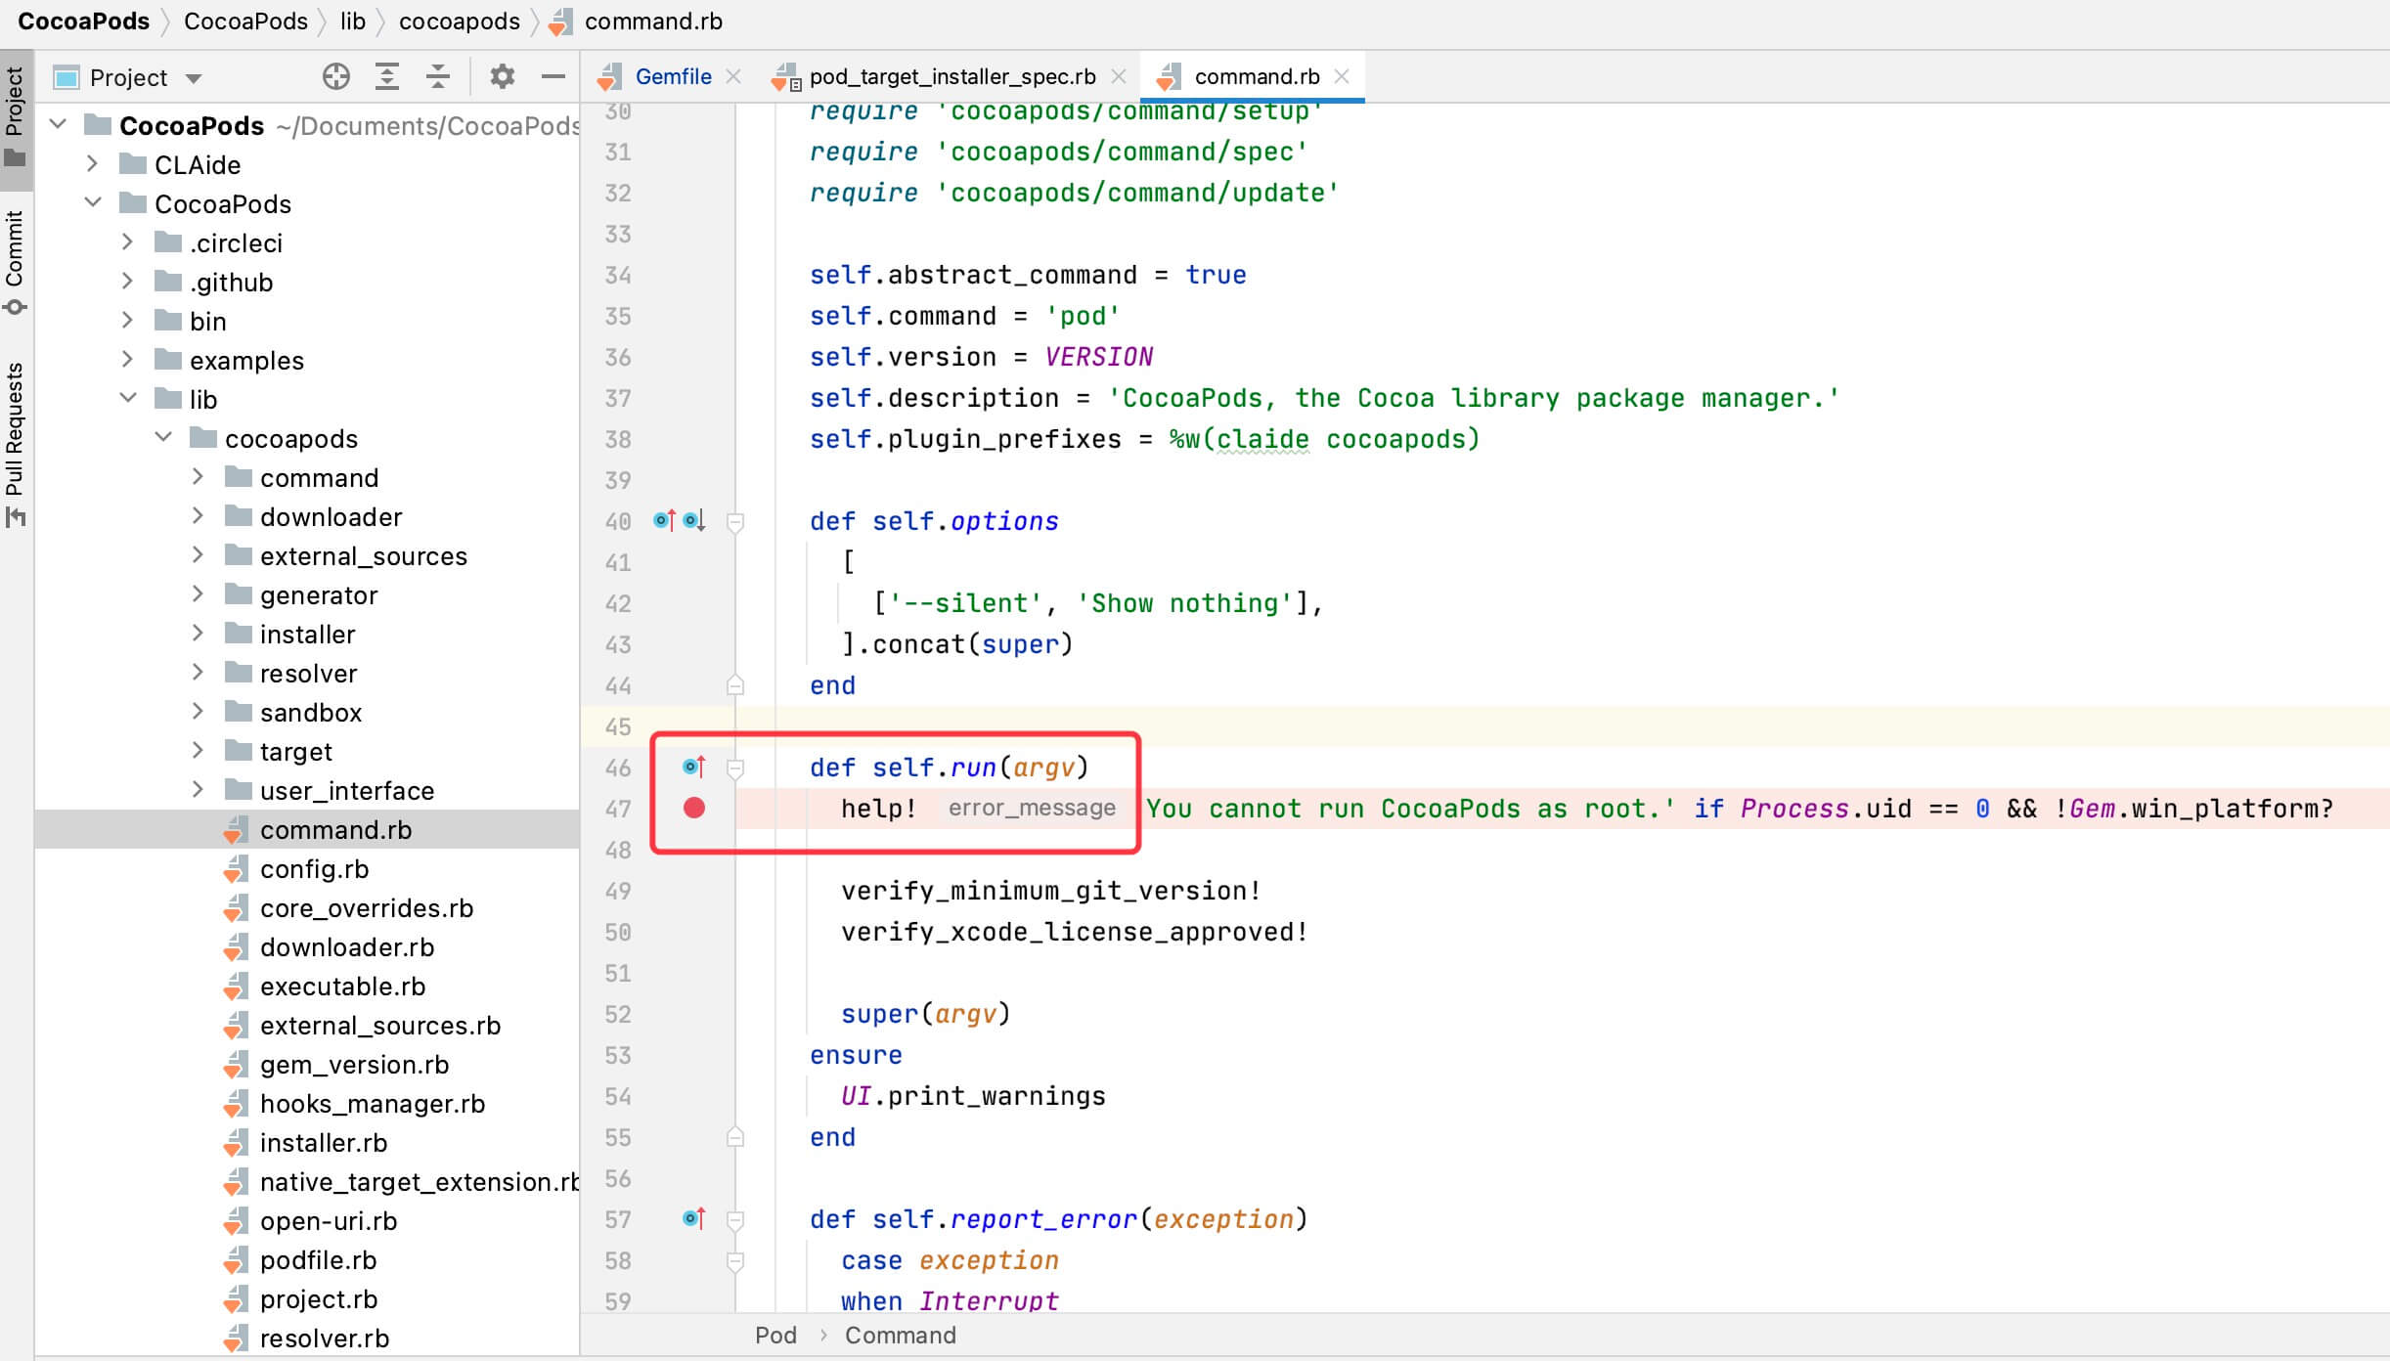Click the overriding method gutter icon on line 46
The image size is (2390, 1361).
[x=693, y=768]
